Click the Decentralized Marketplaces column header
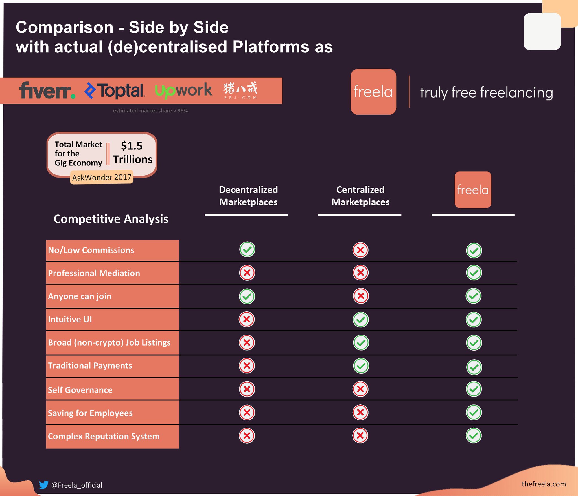This screenshot has width=578, height=496. (x=248, y=196)
